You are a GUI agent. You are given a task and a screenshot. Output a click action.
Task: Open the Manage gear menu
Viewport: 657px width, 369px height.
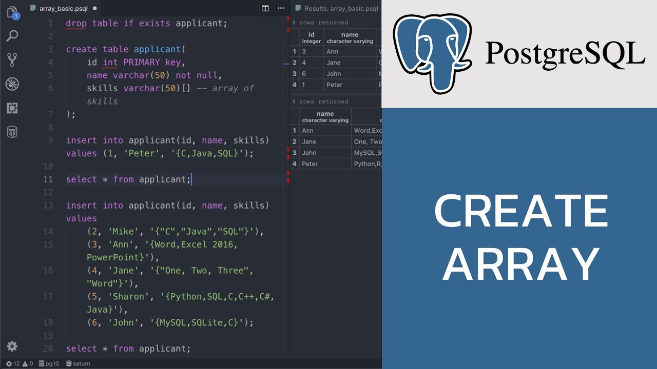[x=12, y=346]
